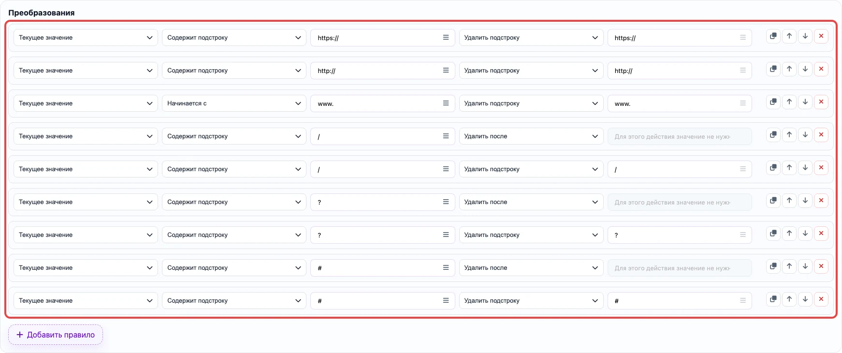Screen dimensions: 842x353
Task: Open menu icon in www. action value field
Action: [743, 103]
